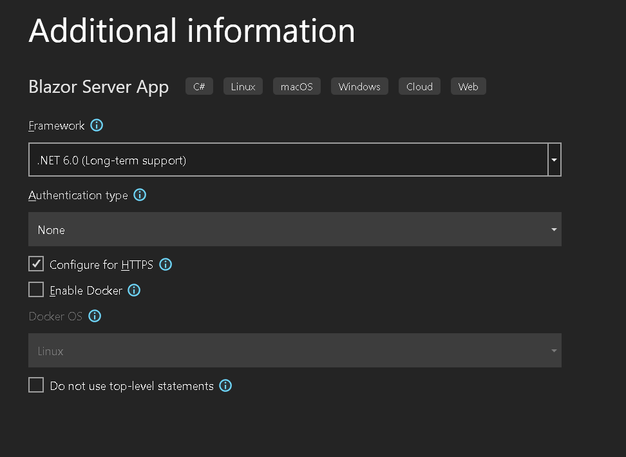This screenshot has width=626, height=457.
Task: Click the Cloud tag
Action: pos(420,86)
